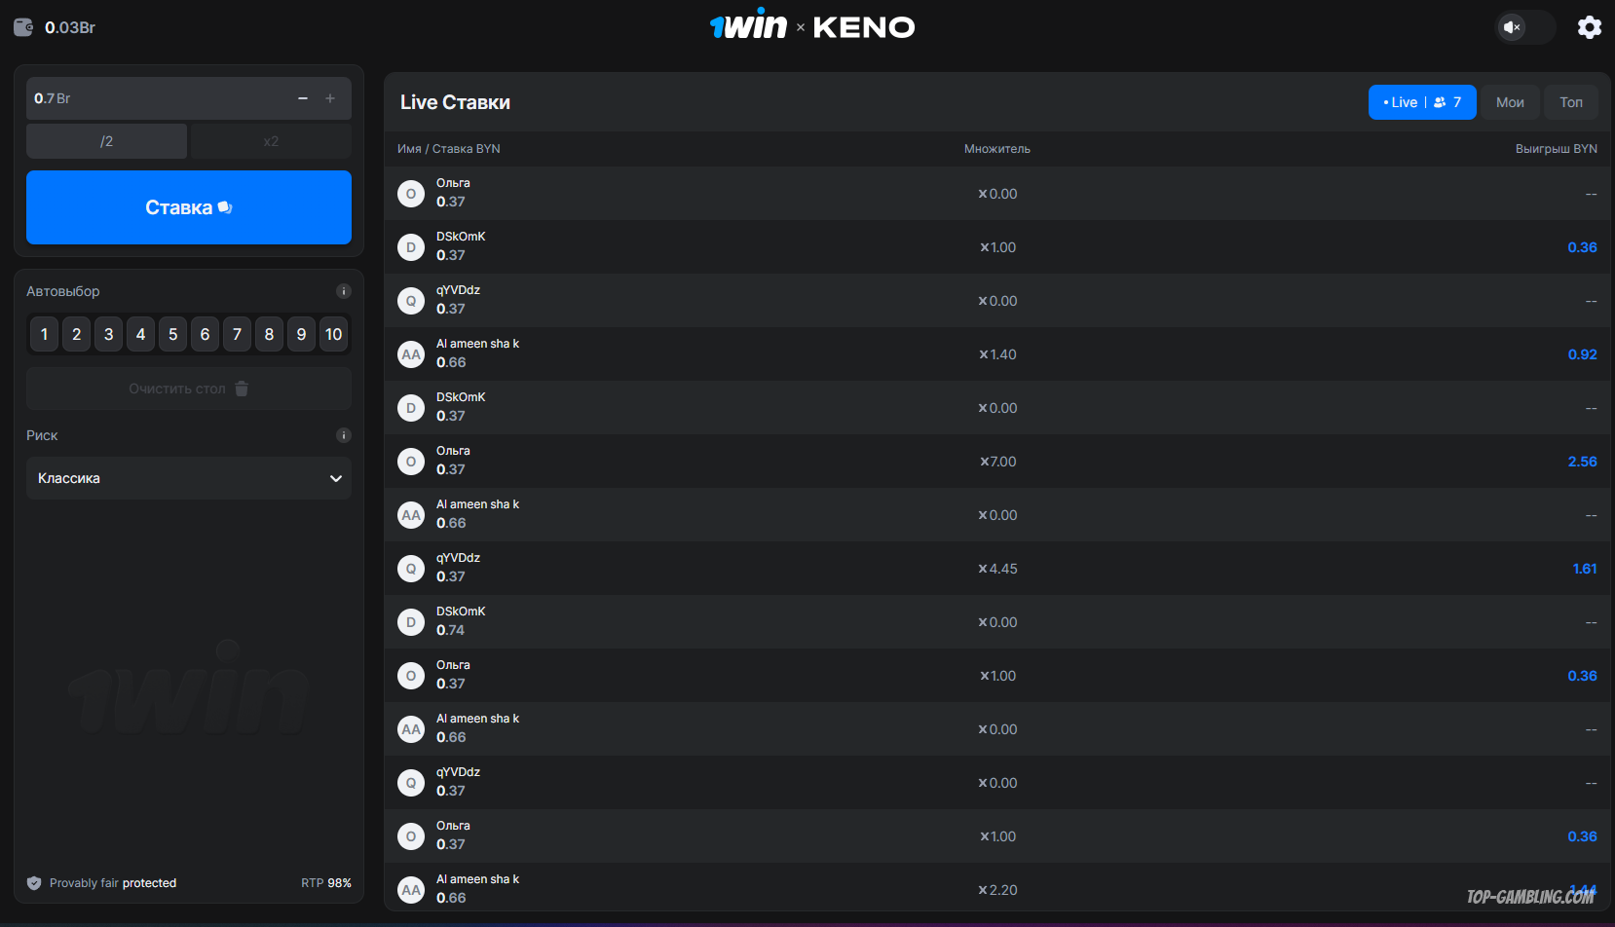The image size is (1615, 927).
Task: Decrease bet with the minus icon
Action: pos(303,98)
